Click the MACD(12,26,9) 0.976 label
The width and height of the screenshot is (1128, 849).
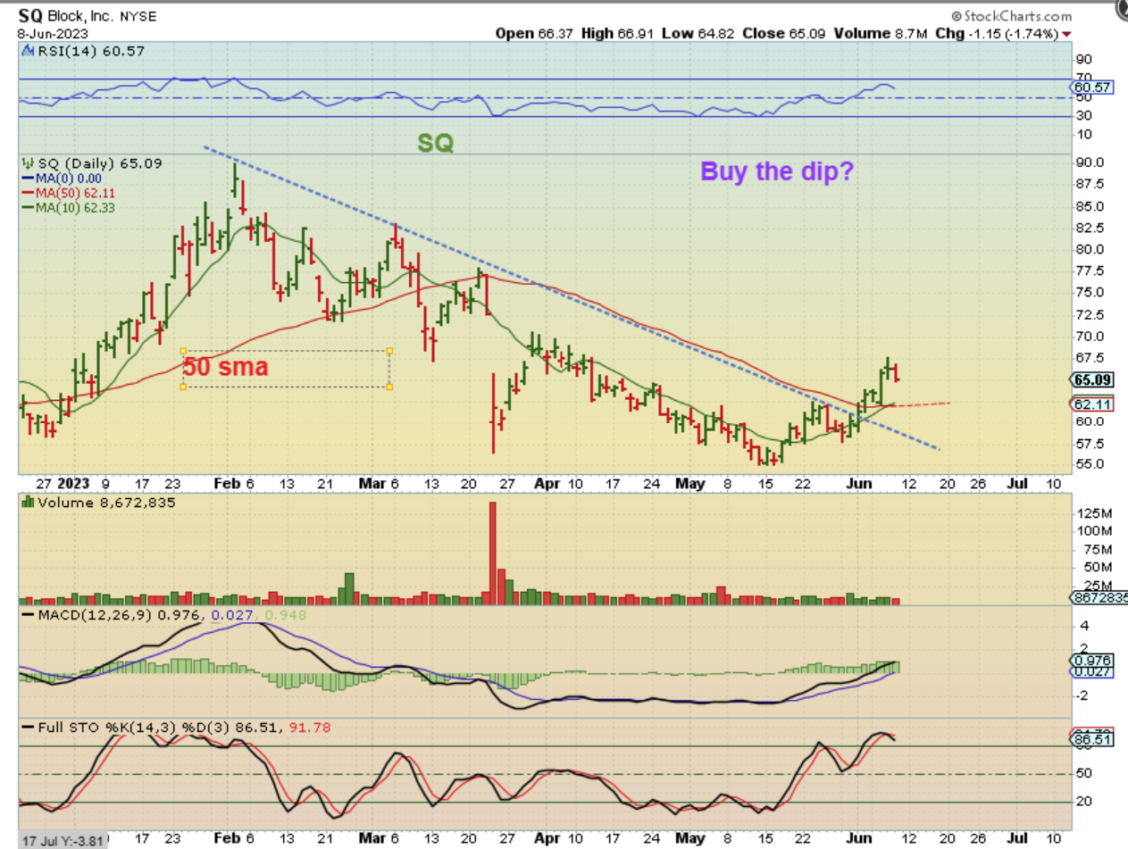[112, 615]
